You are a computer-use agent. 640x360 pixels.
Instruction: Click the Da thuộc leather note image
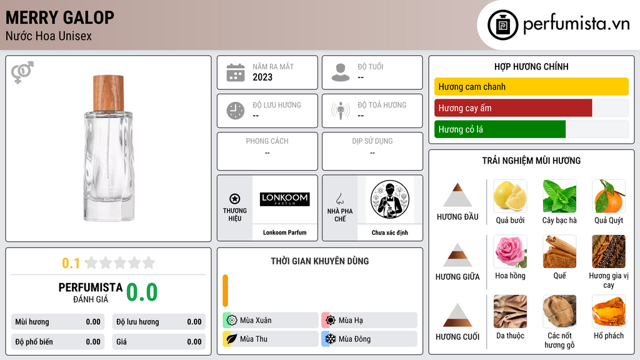[510, 311]
